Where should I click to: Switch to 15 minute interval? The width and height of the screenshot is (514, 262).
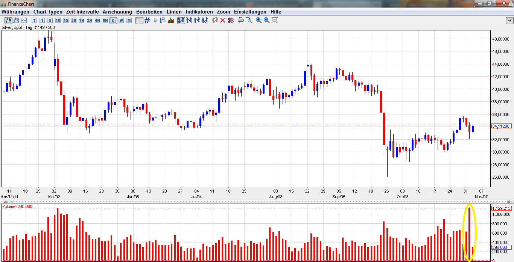click(66, 20)
